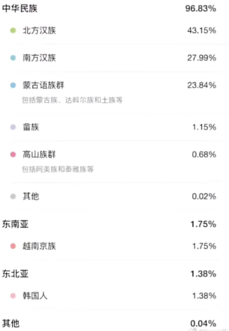Select the pink dot next to 高山族群
229x331 pixels.
click(13, 154)
